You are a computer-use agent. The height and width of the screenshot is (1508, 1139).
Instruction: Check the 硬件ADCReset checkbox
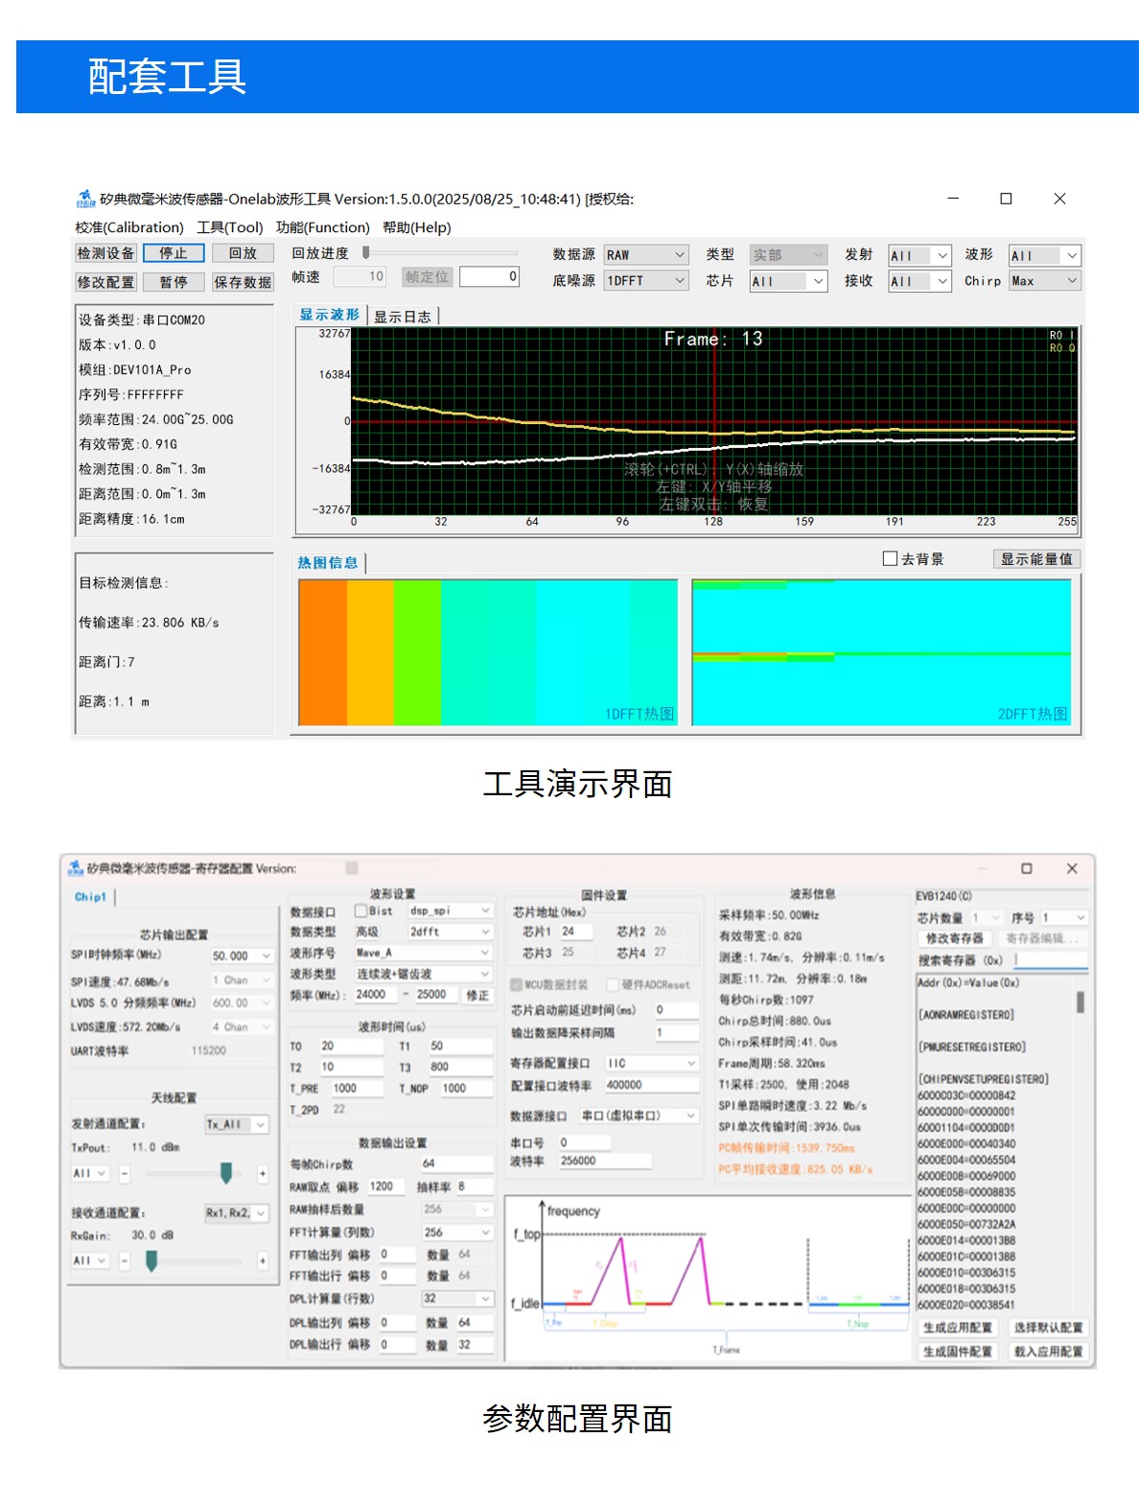613,984
